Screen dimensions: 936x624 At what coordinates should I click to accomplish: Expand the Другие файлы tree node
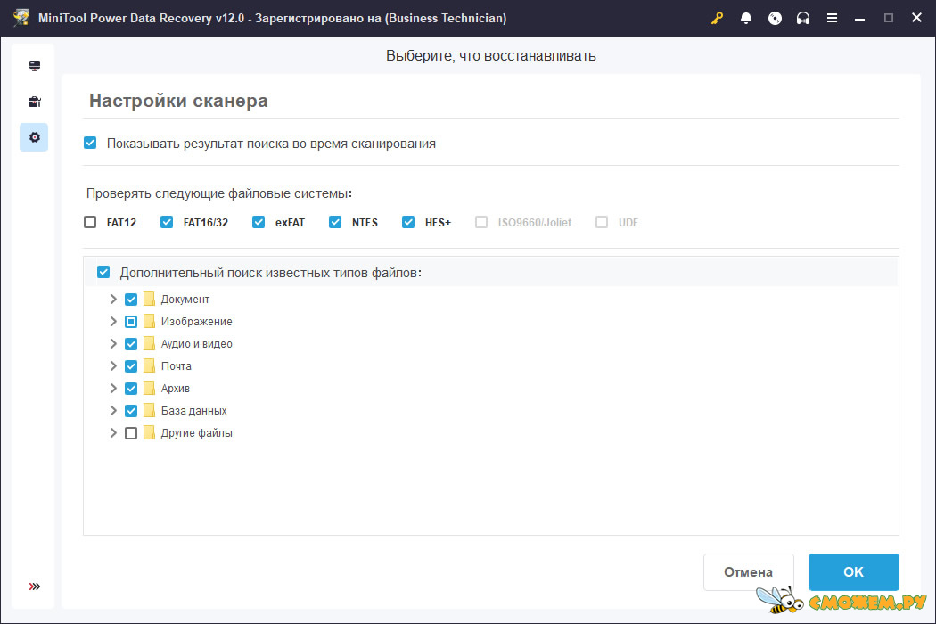(x=113, y=433)
